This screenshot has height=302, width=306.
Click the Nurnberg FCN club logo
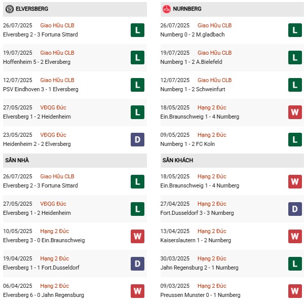[x=167, y=9]
